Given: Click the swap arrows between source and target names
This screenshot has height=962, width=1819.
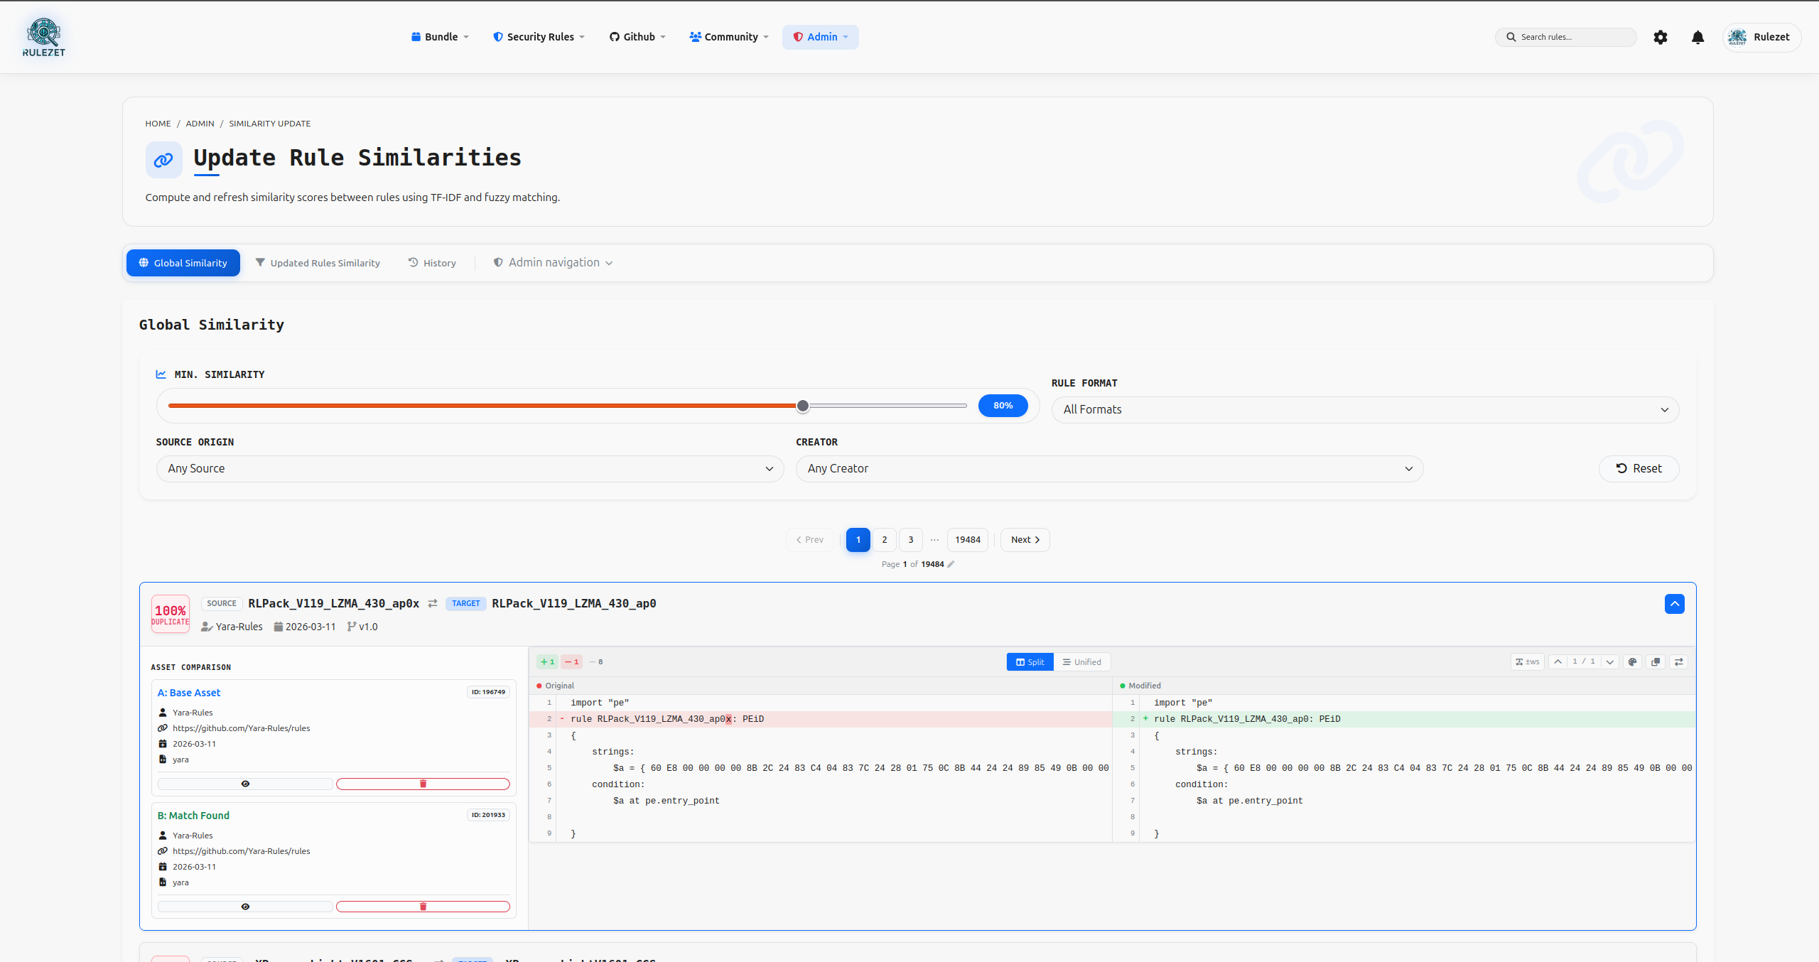Looking at the screenshot, I should 433,603.
